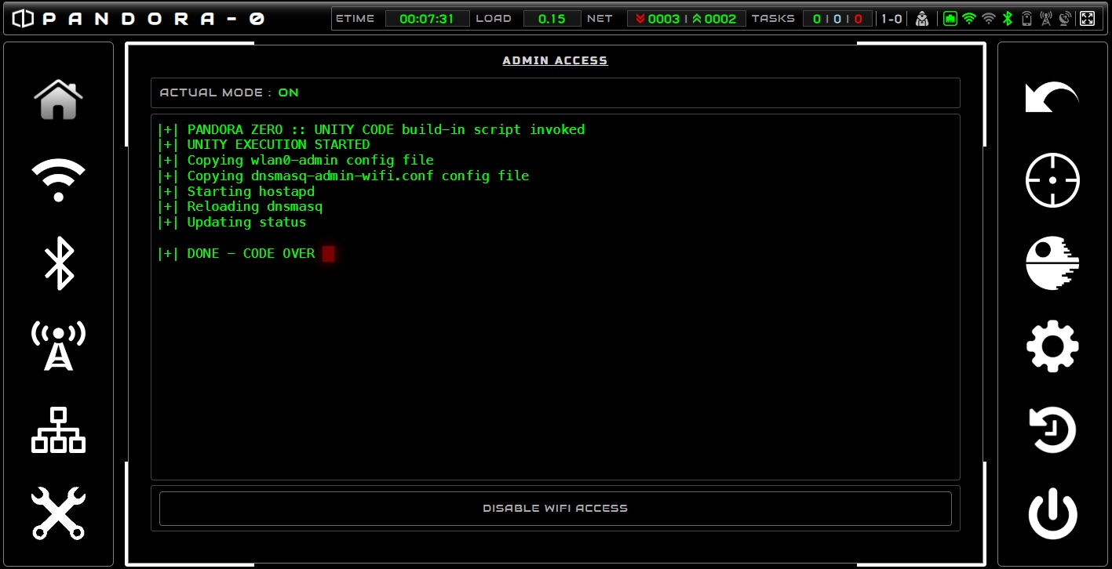The image size is (1112, 569).
Task: Open the Home screen icon
Action: pyautogui.click(x=58, y=100)
